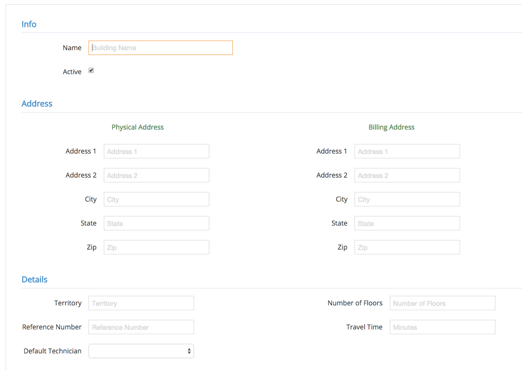Click the Active label text

[x=72, y=72]
